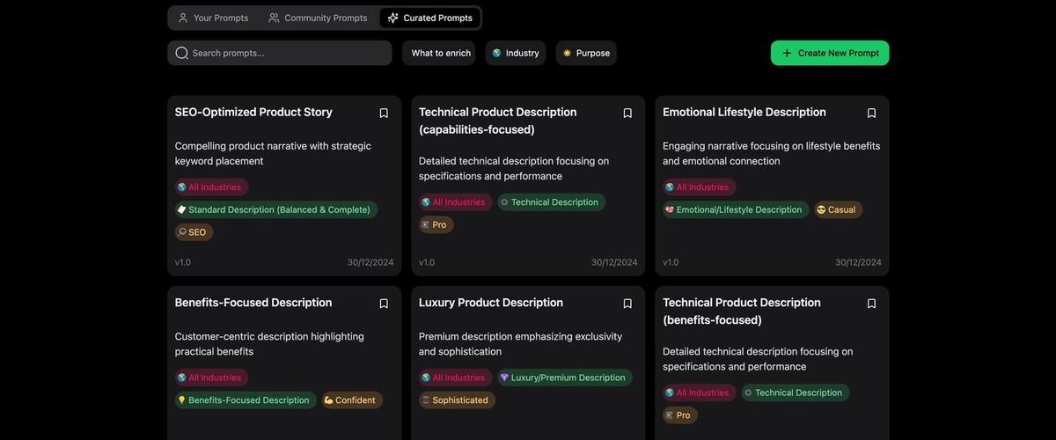Bookmark the Technical Product Description (capabilities-focused) card
Image resolution: width=1056 pixels, height=440 pixels.
tap(627, 113)
